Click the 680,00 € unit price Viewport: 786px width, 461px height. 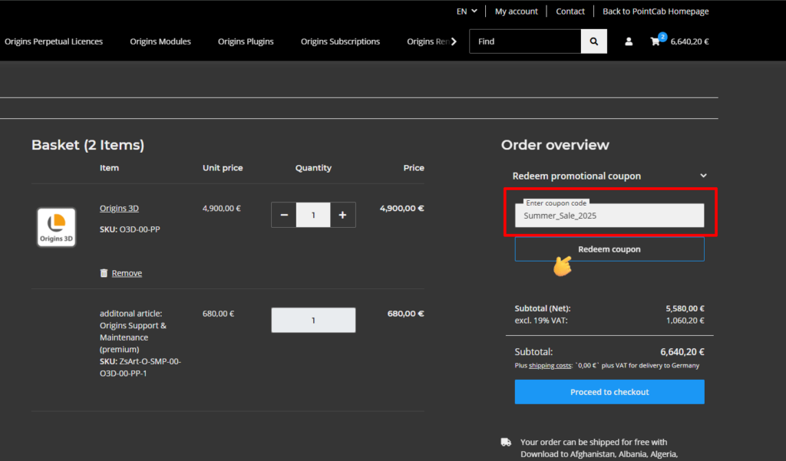[x=218, y=314]
